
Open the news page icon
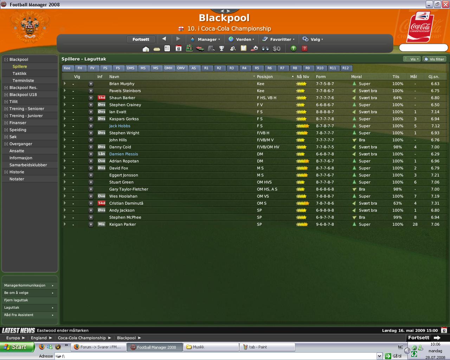(x=167, y=49)
